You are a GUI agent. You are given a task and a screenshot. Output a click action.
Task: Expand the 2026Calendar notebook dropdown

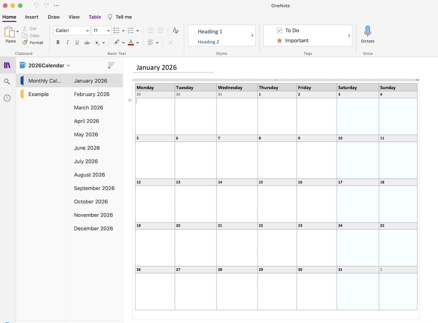(68, 65)
